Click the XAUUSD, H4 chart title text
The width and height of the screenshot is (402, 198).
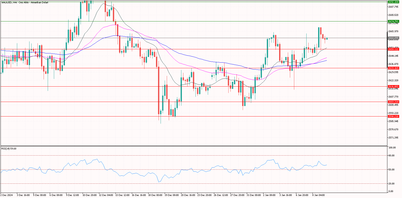point(24,2)
